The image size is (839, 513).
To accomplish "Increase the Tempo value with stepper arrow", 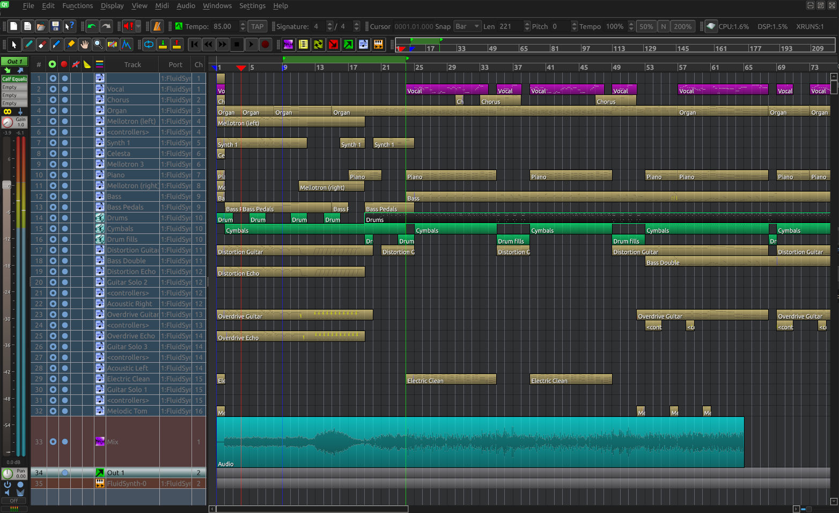I will click(x=242, y=24).
